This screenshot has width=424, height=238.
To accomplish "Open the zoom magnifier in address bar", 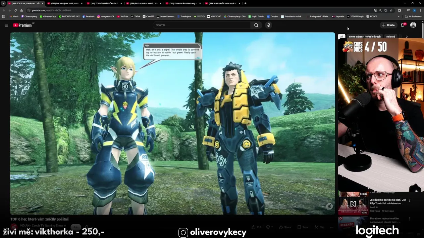I will [x=380, y=10].
